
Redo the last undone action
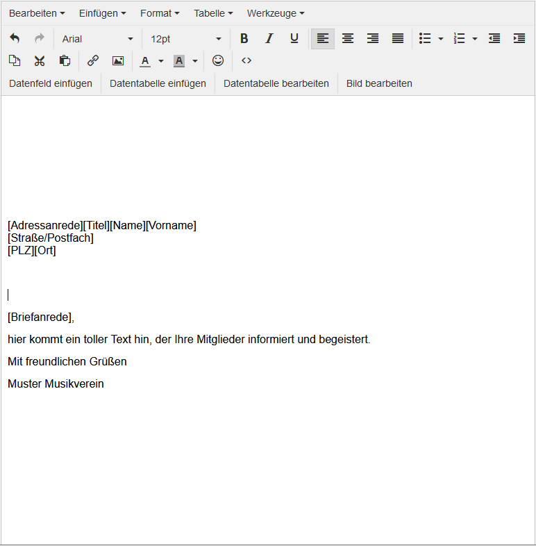pos(40,38)
